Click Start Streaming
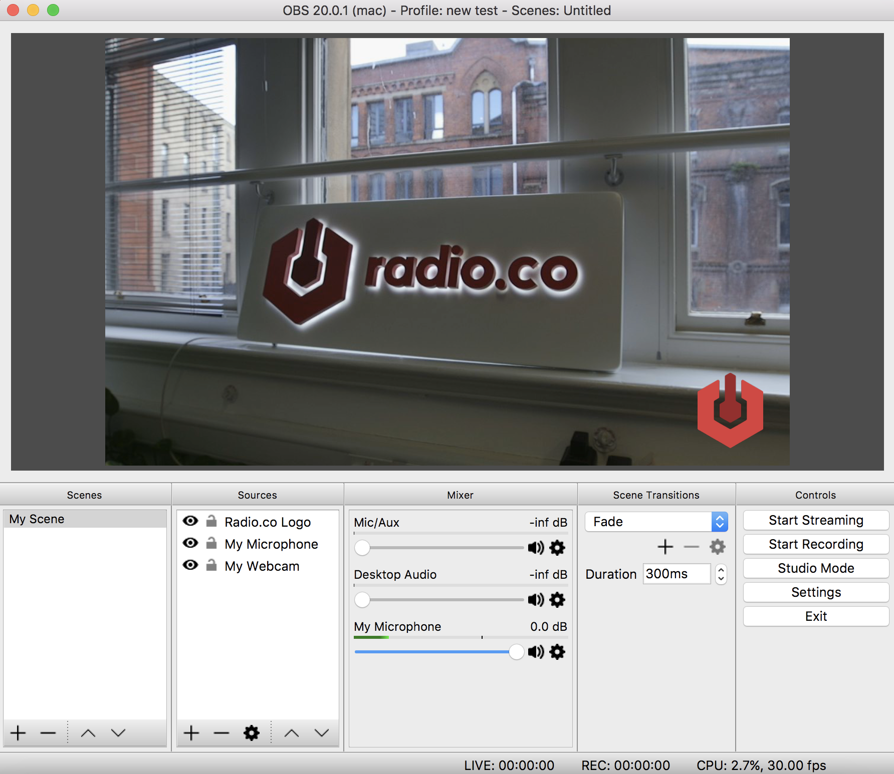The width and height of the screenshot is (894, 774). 816,520
